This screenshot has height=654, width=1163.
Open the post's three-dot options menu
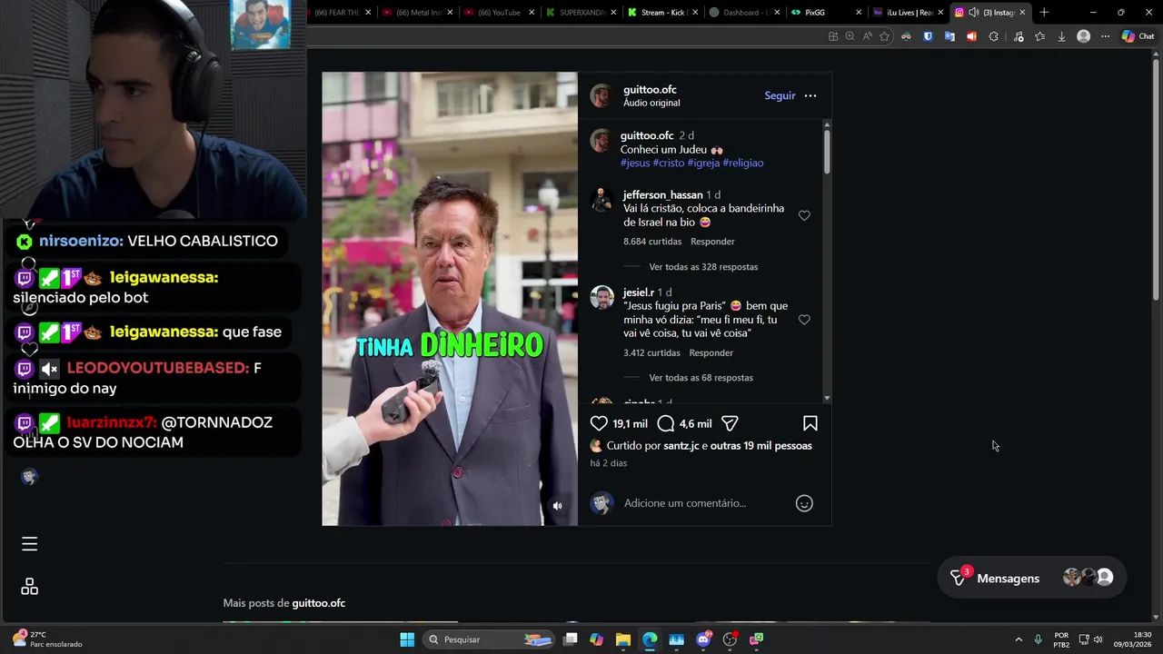[x=810, y=95]
